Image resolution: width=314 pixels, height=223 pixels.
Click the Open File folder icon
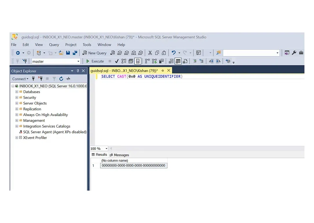pos(61,53)
